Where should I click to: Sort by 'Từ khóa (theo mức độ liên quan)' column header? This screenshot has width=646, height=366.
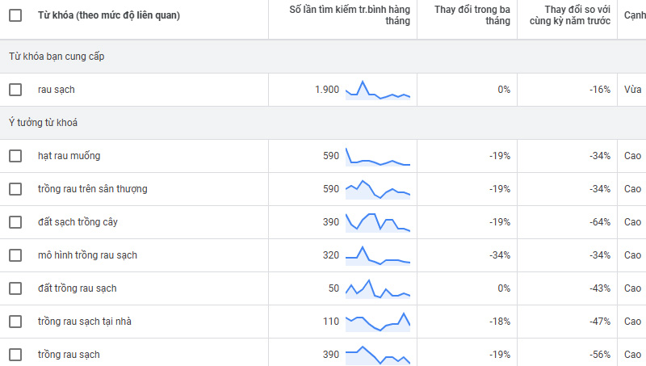click(109, 15)
